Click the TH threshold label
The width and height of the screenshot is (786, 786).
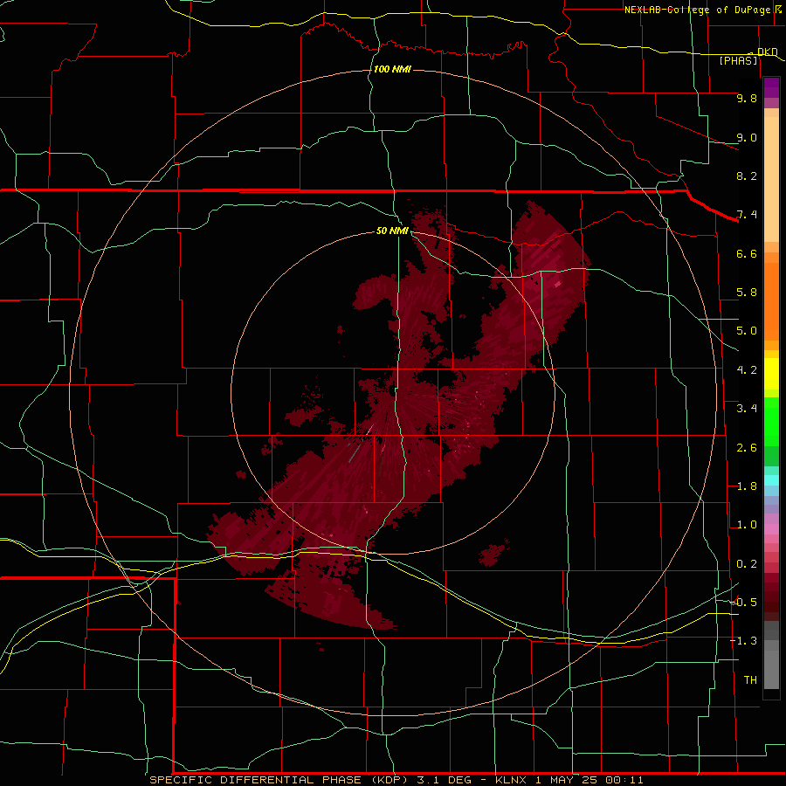tap(750, 680)
